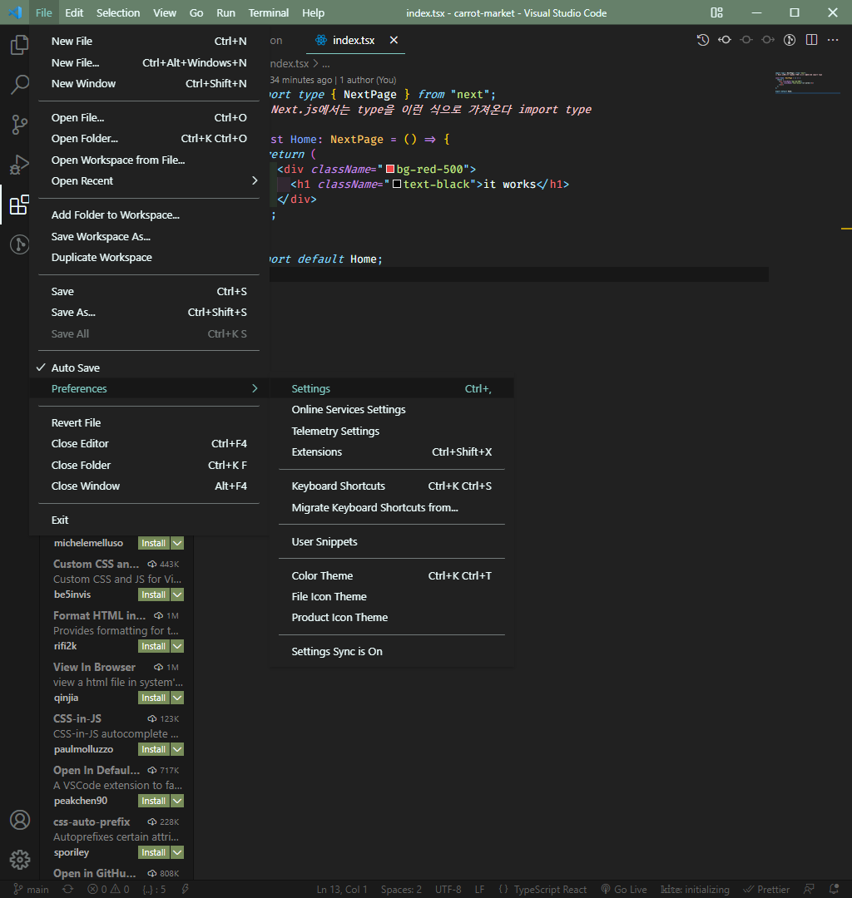This screenshot has height=898, width=852.
Task: Select User Snippets menu entry
Action: [391, 541]
